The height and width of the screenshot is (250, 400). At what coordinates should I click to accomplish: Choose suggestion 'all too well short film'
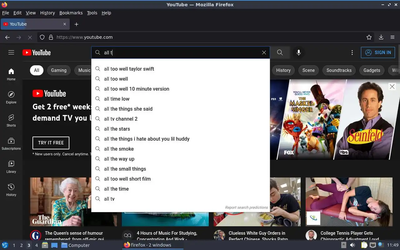click(x=181, y=179)
